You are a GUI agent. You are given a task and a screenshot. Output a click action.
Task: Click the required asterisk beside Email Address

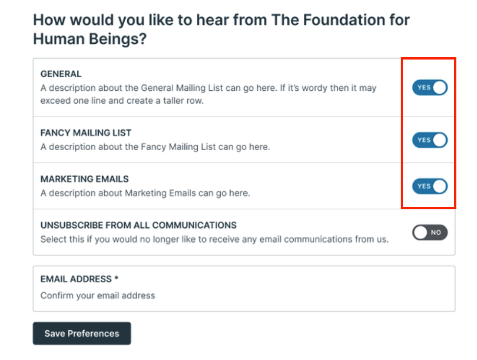[x=116, y=278]
